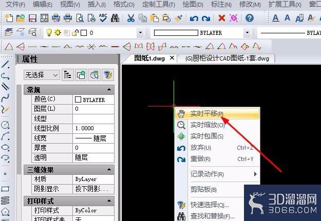Choose 实时缩放(O) from the context menu

click(218, 125)
